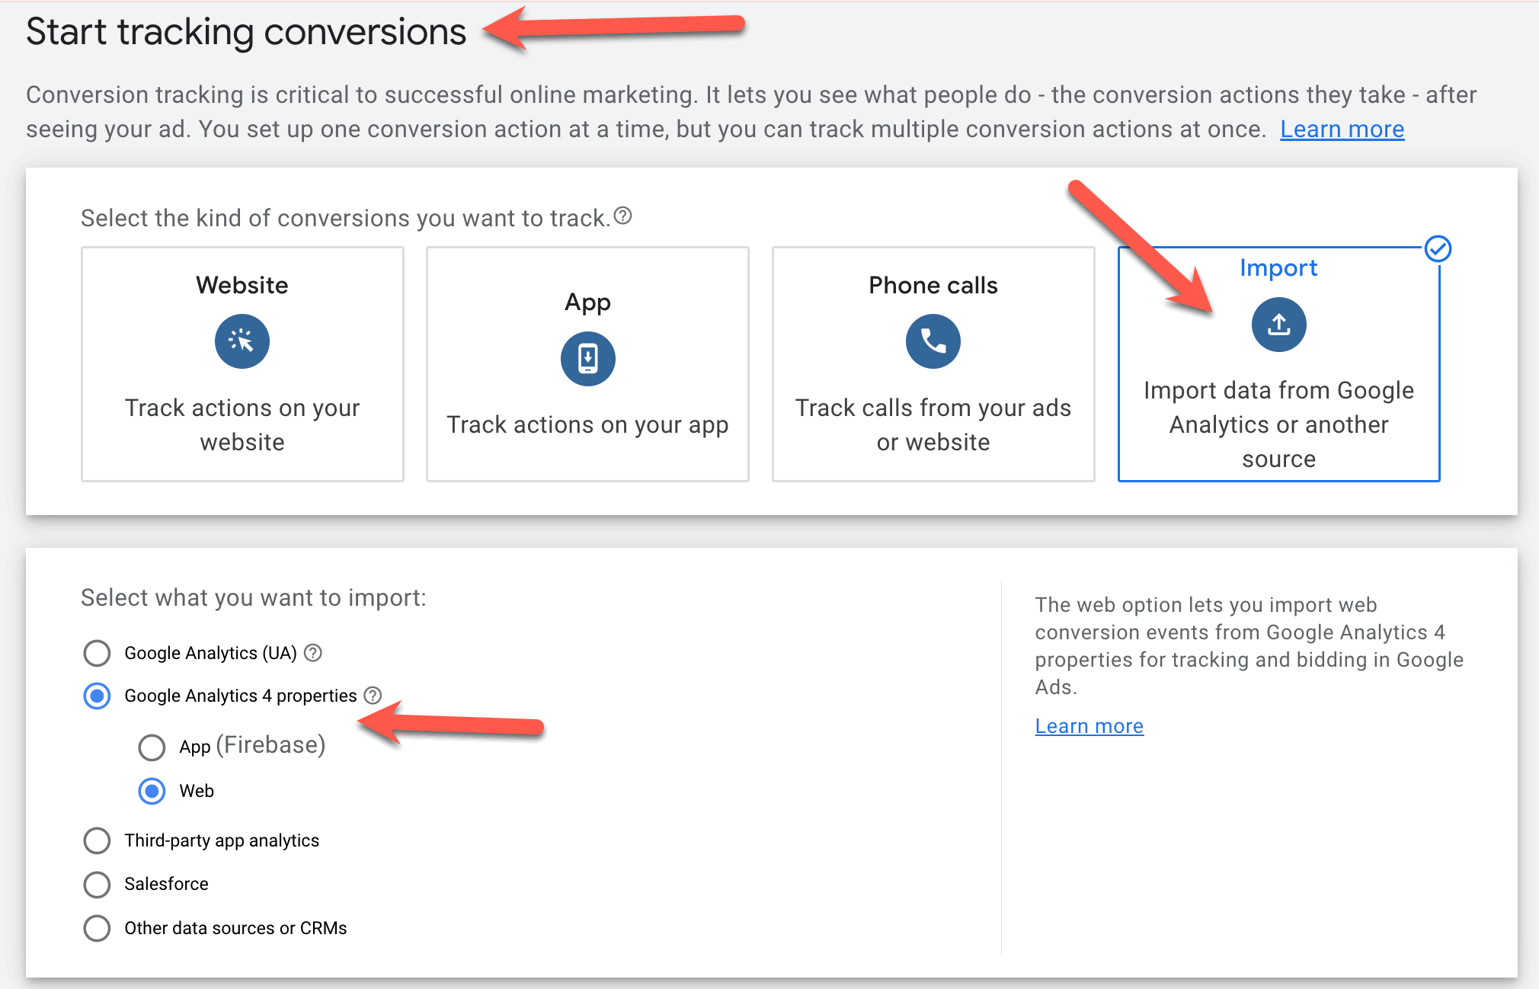Click the Phone calls handset icon
This screenshot has width=1539, height=989.
(933, 341)
